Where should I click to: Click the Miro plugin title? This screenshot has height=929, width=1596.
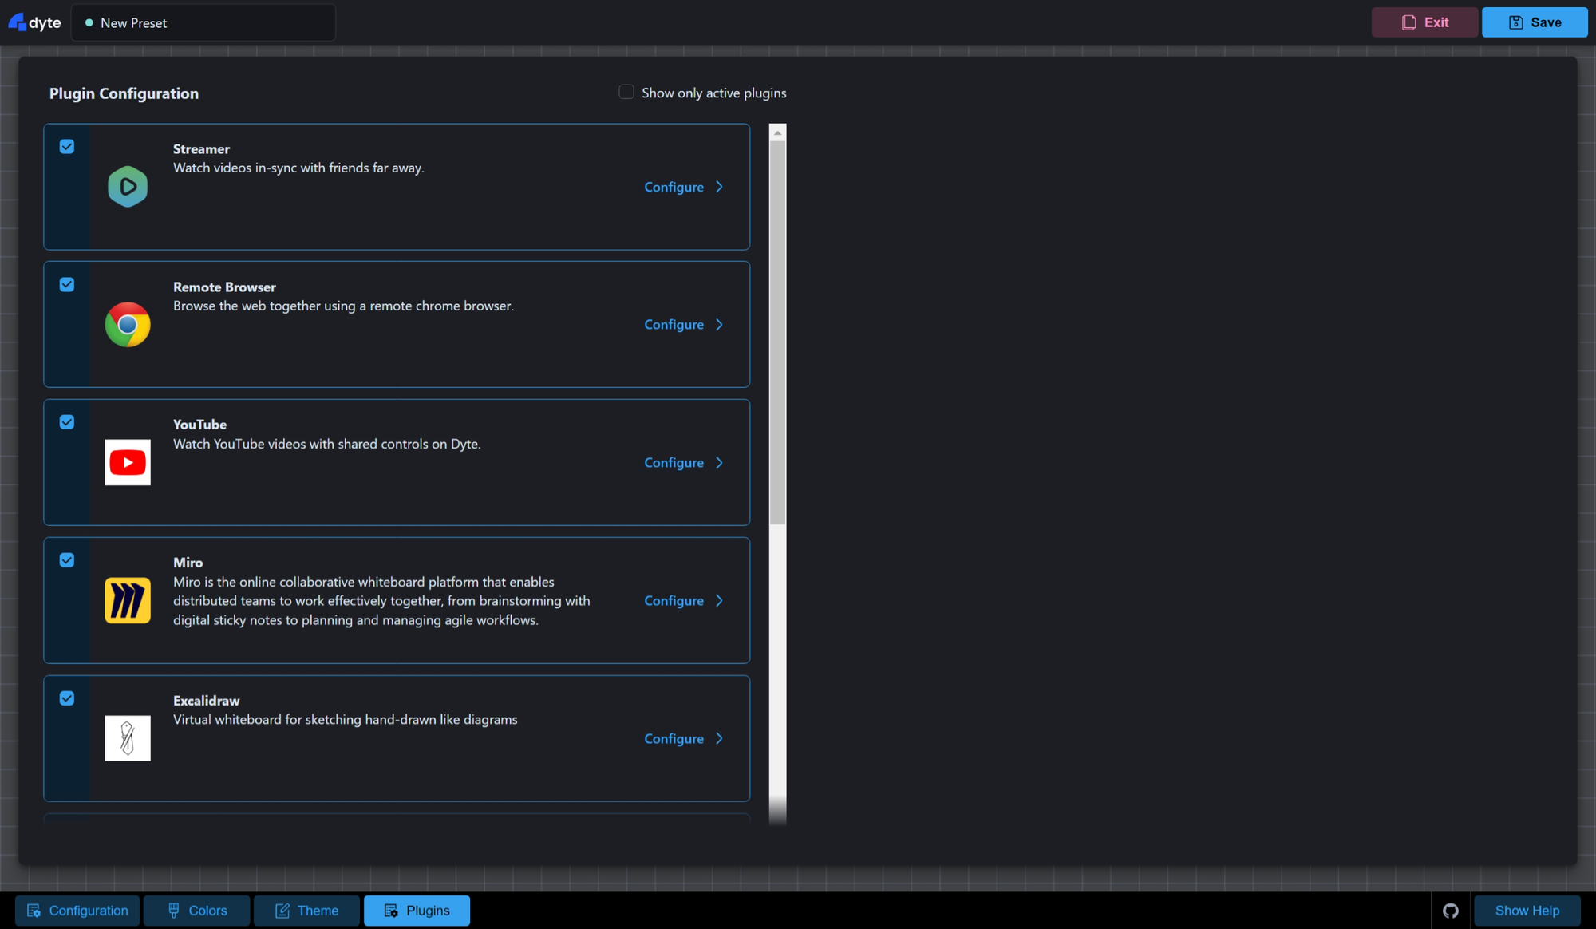tap(188, 563)
